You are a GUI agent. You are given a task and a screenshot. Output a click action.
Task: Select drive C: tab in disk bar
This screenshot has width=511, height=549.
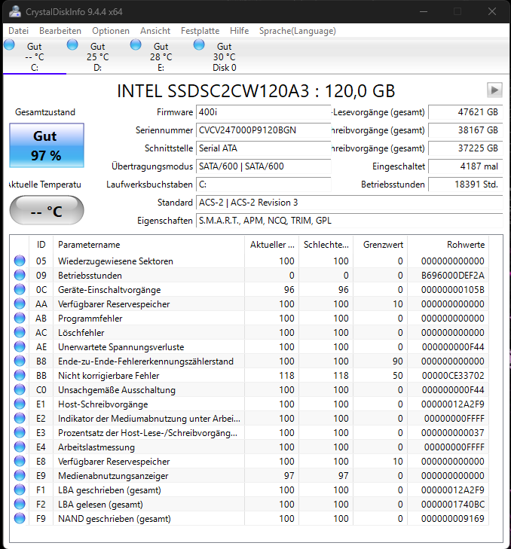click(x=35, y=56)
